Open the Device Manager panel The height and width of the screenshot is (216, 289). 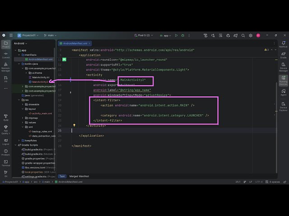(283, 67)
